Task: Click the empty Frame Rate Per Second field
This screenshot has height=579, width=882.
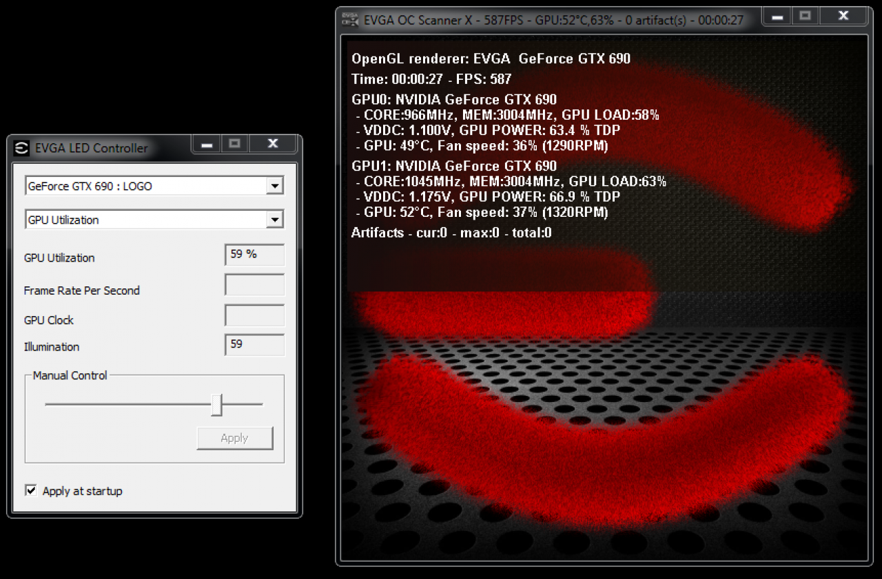Action: 255,285
